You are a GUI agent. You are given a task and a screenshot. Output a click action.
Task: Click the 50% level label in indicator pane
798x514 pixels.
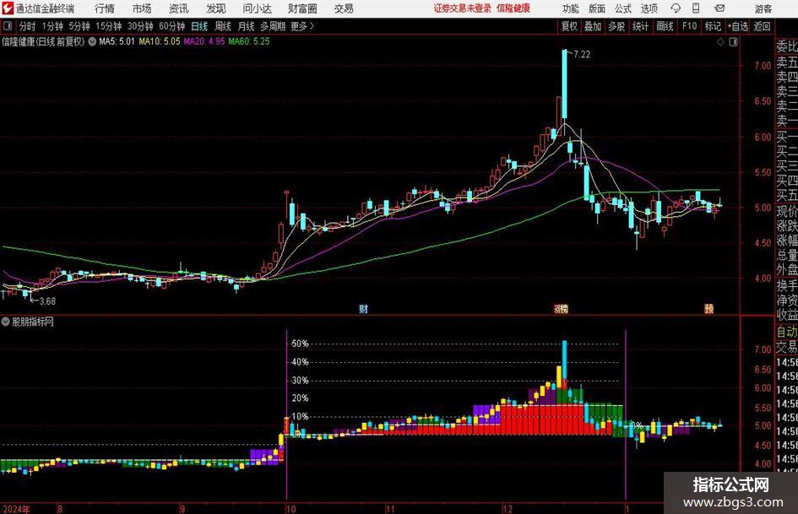click(301, 344)
